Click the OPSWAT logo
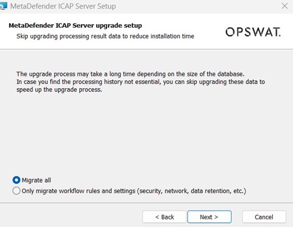The width and height of the screenshot is (293, 227). pos(253,32)
